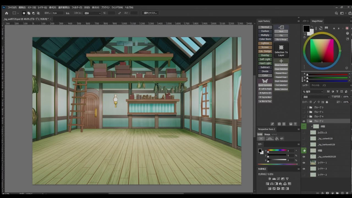The image size is (352, 198).
Task: Show the _bg_harikomi0120 layer
Action: coord(304,145)
